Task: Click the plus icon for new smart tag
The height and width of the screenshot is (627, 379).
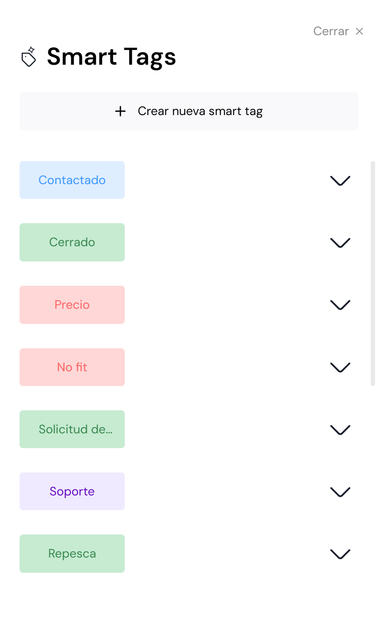Action: (120, 111)
